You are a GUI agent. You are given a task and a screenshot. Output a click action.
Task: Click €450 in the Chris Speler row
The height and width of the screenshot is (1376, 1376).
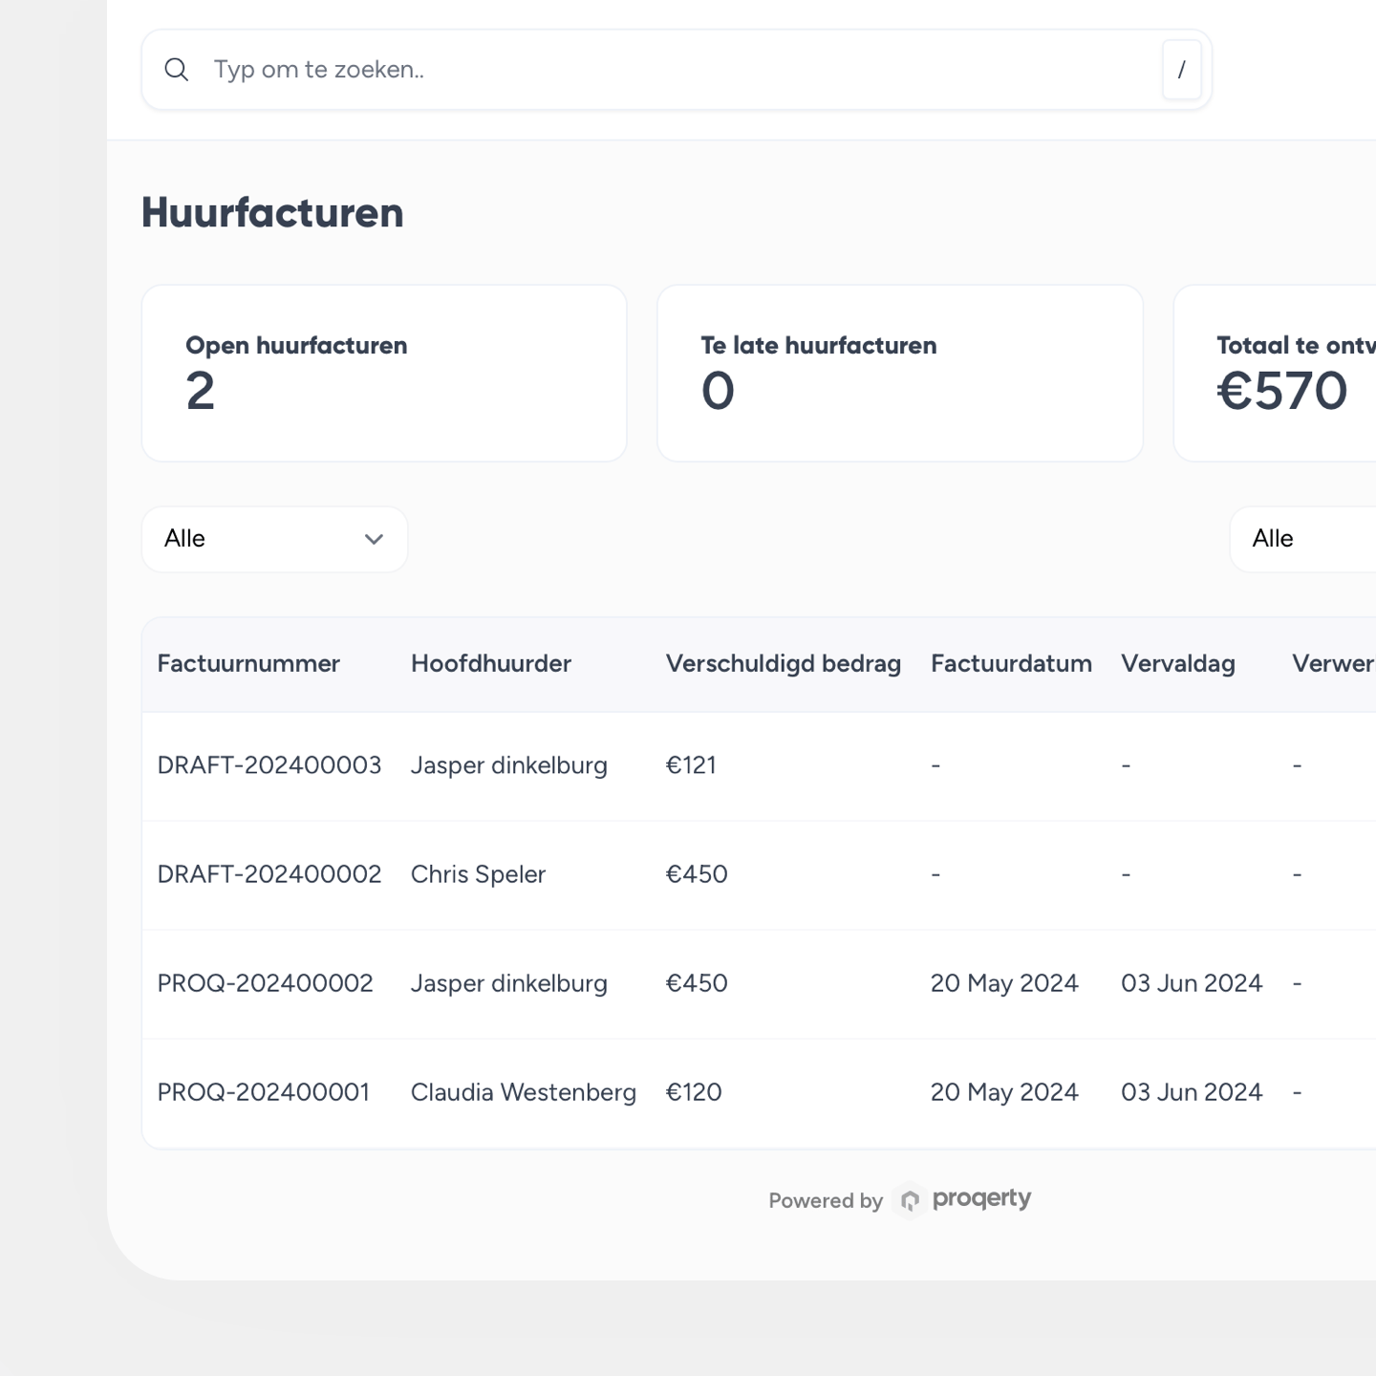(x=697, y=874)
